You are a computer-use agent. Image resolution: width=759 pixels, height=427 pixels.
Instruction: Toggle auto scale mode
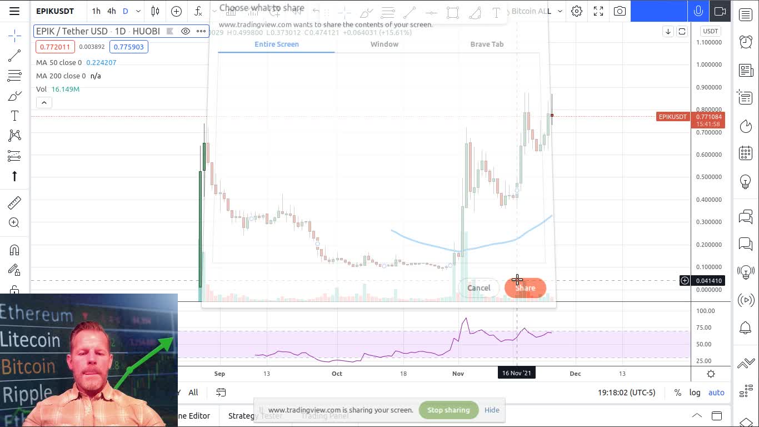pyautogui.click(x=716, y=393)
